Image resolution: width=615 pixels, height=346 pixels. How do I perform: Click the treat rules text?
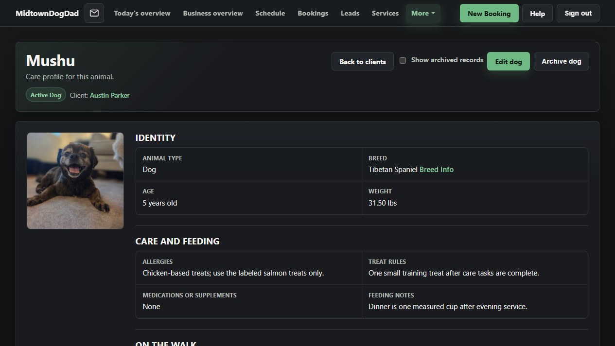pos(454,273)
